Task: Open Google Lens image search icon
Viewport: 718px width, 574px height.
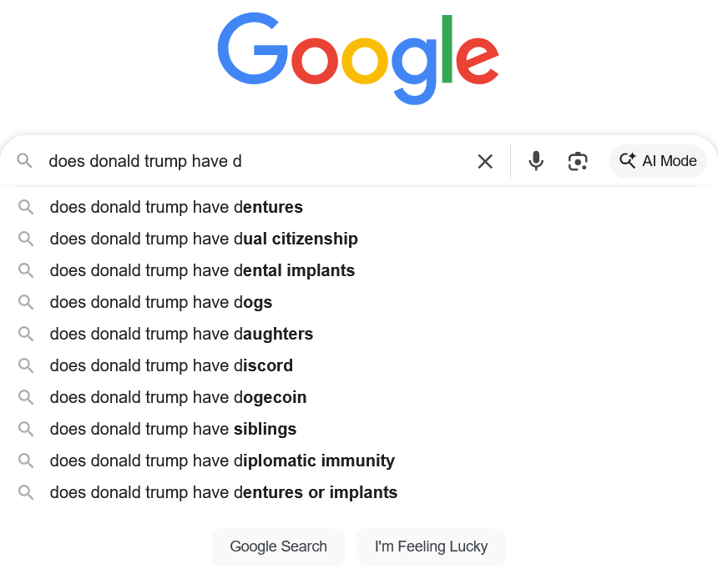Action: 578,161
